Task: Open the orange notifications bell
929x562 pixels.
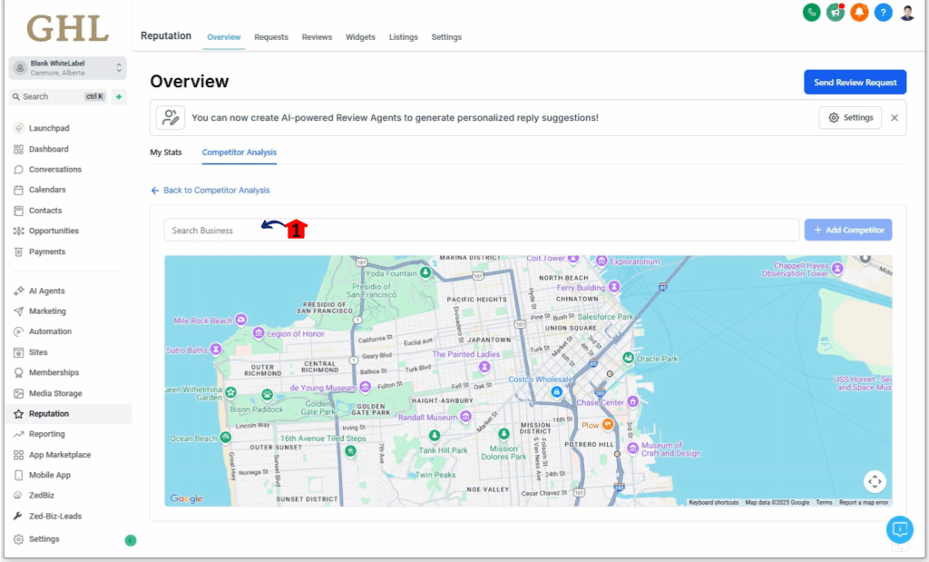Action: (859, 12)
